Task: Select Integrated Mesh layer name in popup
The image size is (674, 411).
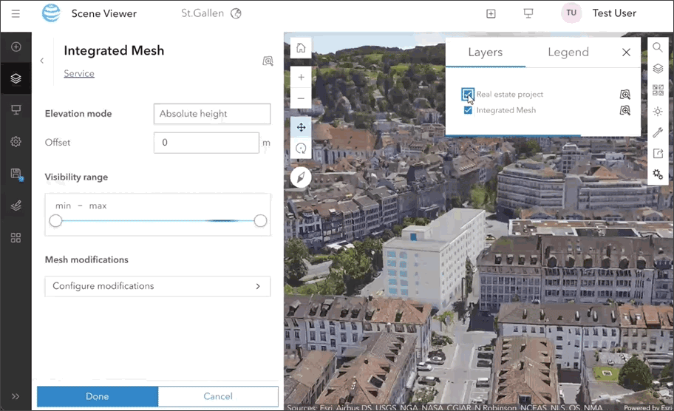Action: tap(506, 110)
